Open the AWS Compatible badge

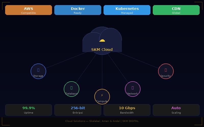coord(29,10)
